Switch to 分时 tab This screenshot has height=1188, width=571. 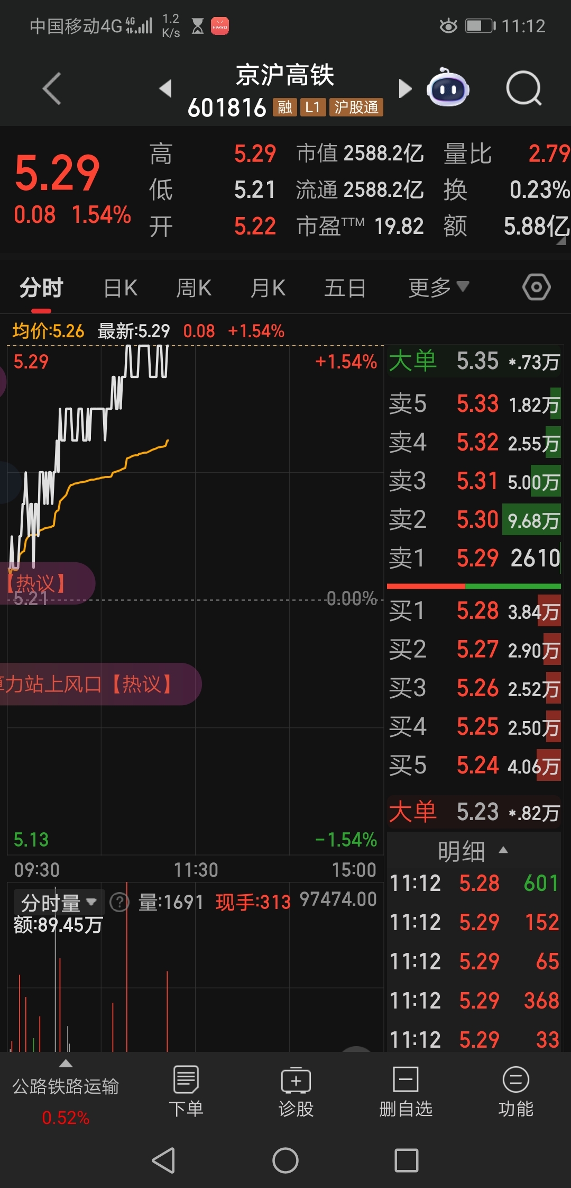(x=41, y=289)
